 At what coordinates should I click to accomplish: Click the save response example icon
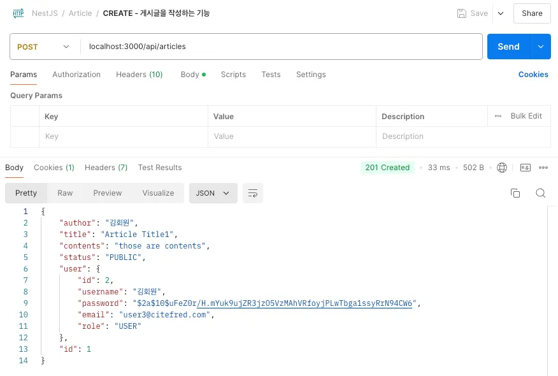[x=526, y=168]
